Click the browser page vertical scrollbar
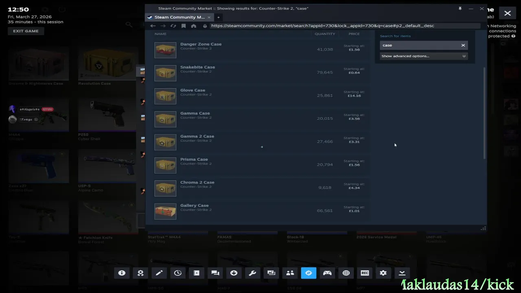This screenshot has height=293, width=521. pyautogui.click(x=484, y=113)
